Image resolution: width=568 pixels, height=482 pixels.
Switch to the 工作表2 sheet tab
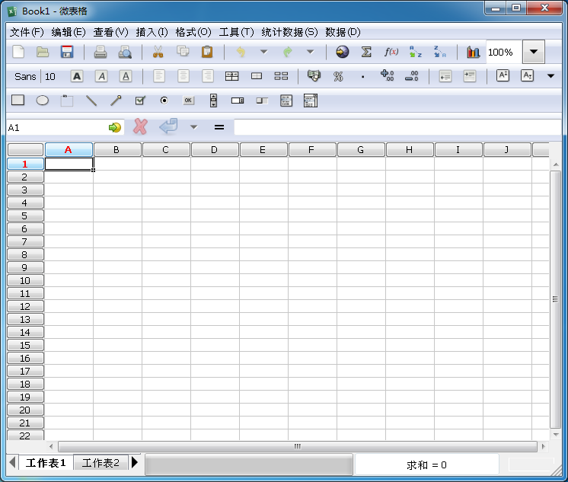pos(101,463)
